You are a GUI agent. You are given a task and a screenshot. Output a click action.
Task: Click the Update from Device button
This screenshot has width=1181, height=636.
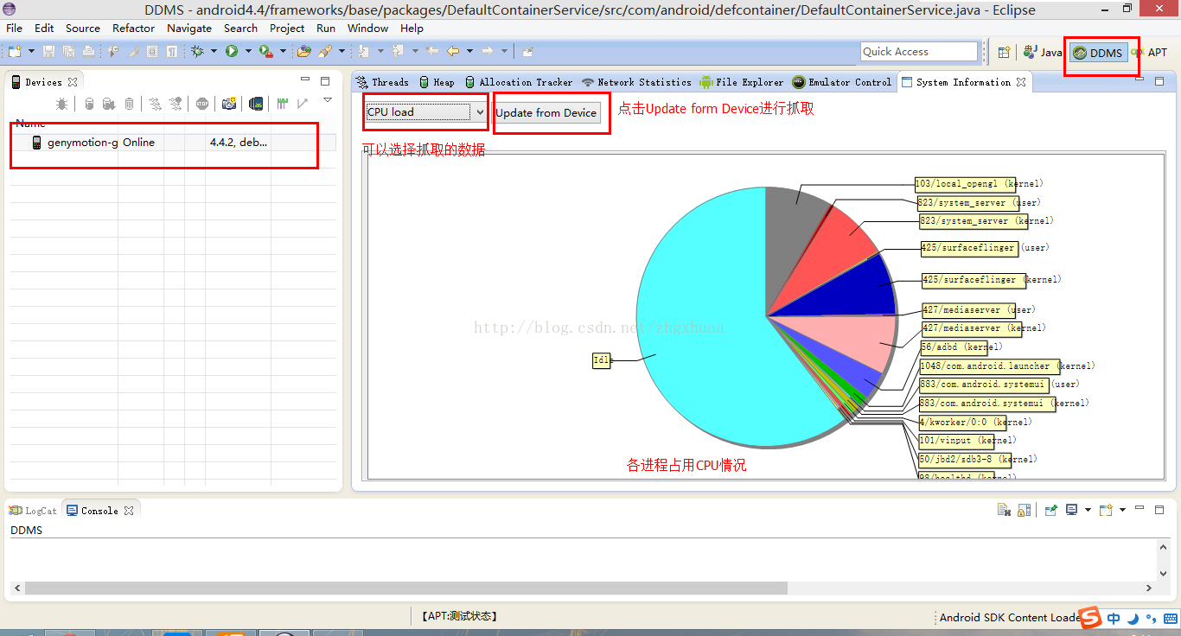pos(546,112)
